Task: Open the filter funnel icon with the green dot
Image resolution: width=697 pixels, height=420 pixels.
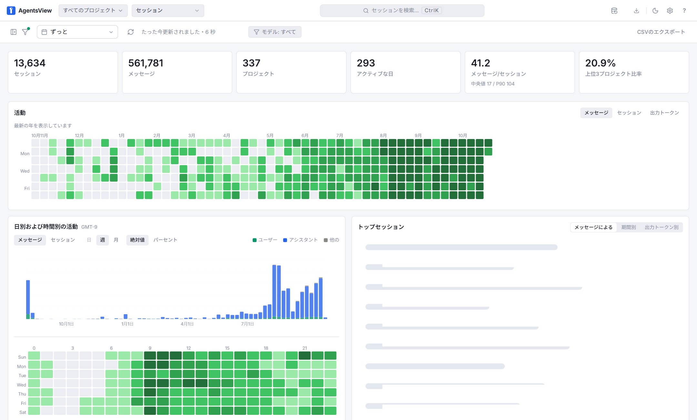Action: point(25,32)
